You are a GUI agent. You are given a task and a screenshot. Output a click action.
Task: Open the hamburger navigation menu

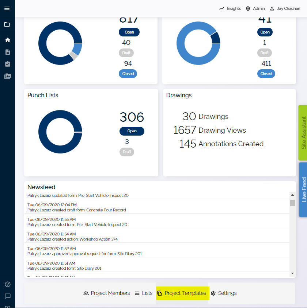click(x=7, y=8)
